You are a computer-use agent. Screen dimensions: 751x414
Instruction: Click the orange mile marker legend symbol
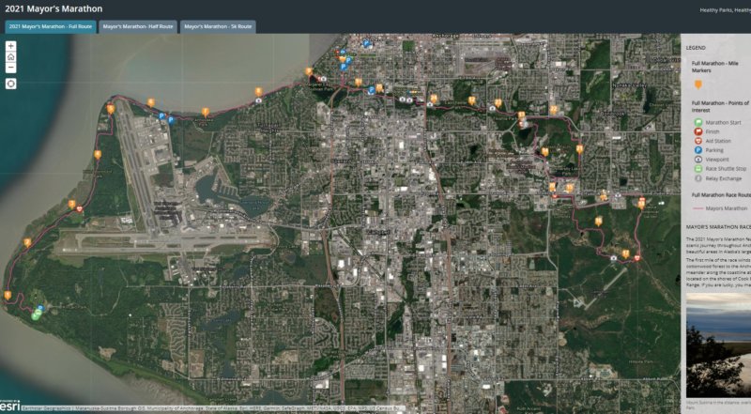(x=697, y=83)
